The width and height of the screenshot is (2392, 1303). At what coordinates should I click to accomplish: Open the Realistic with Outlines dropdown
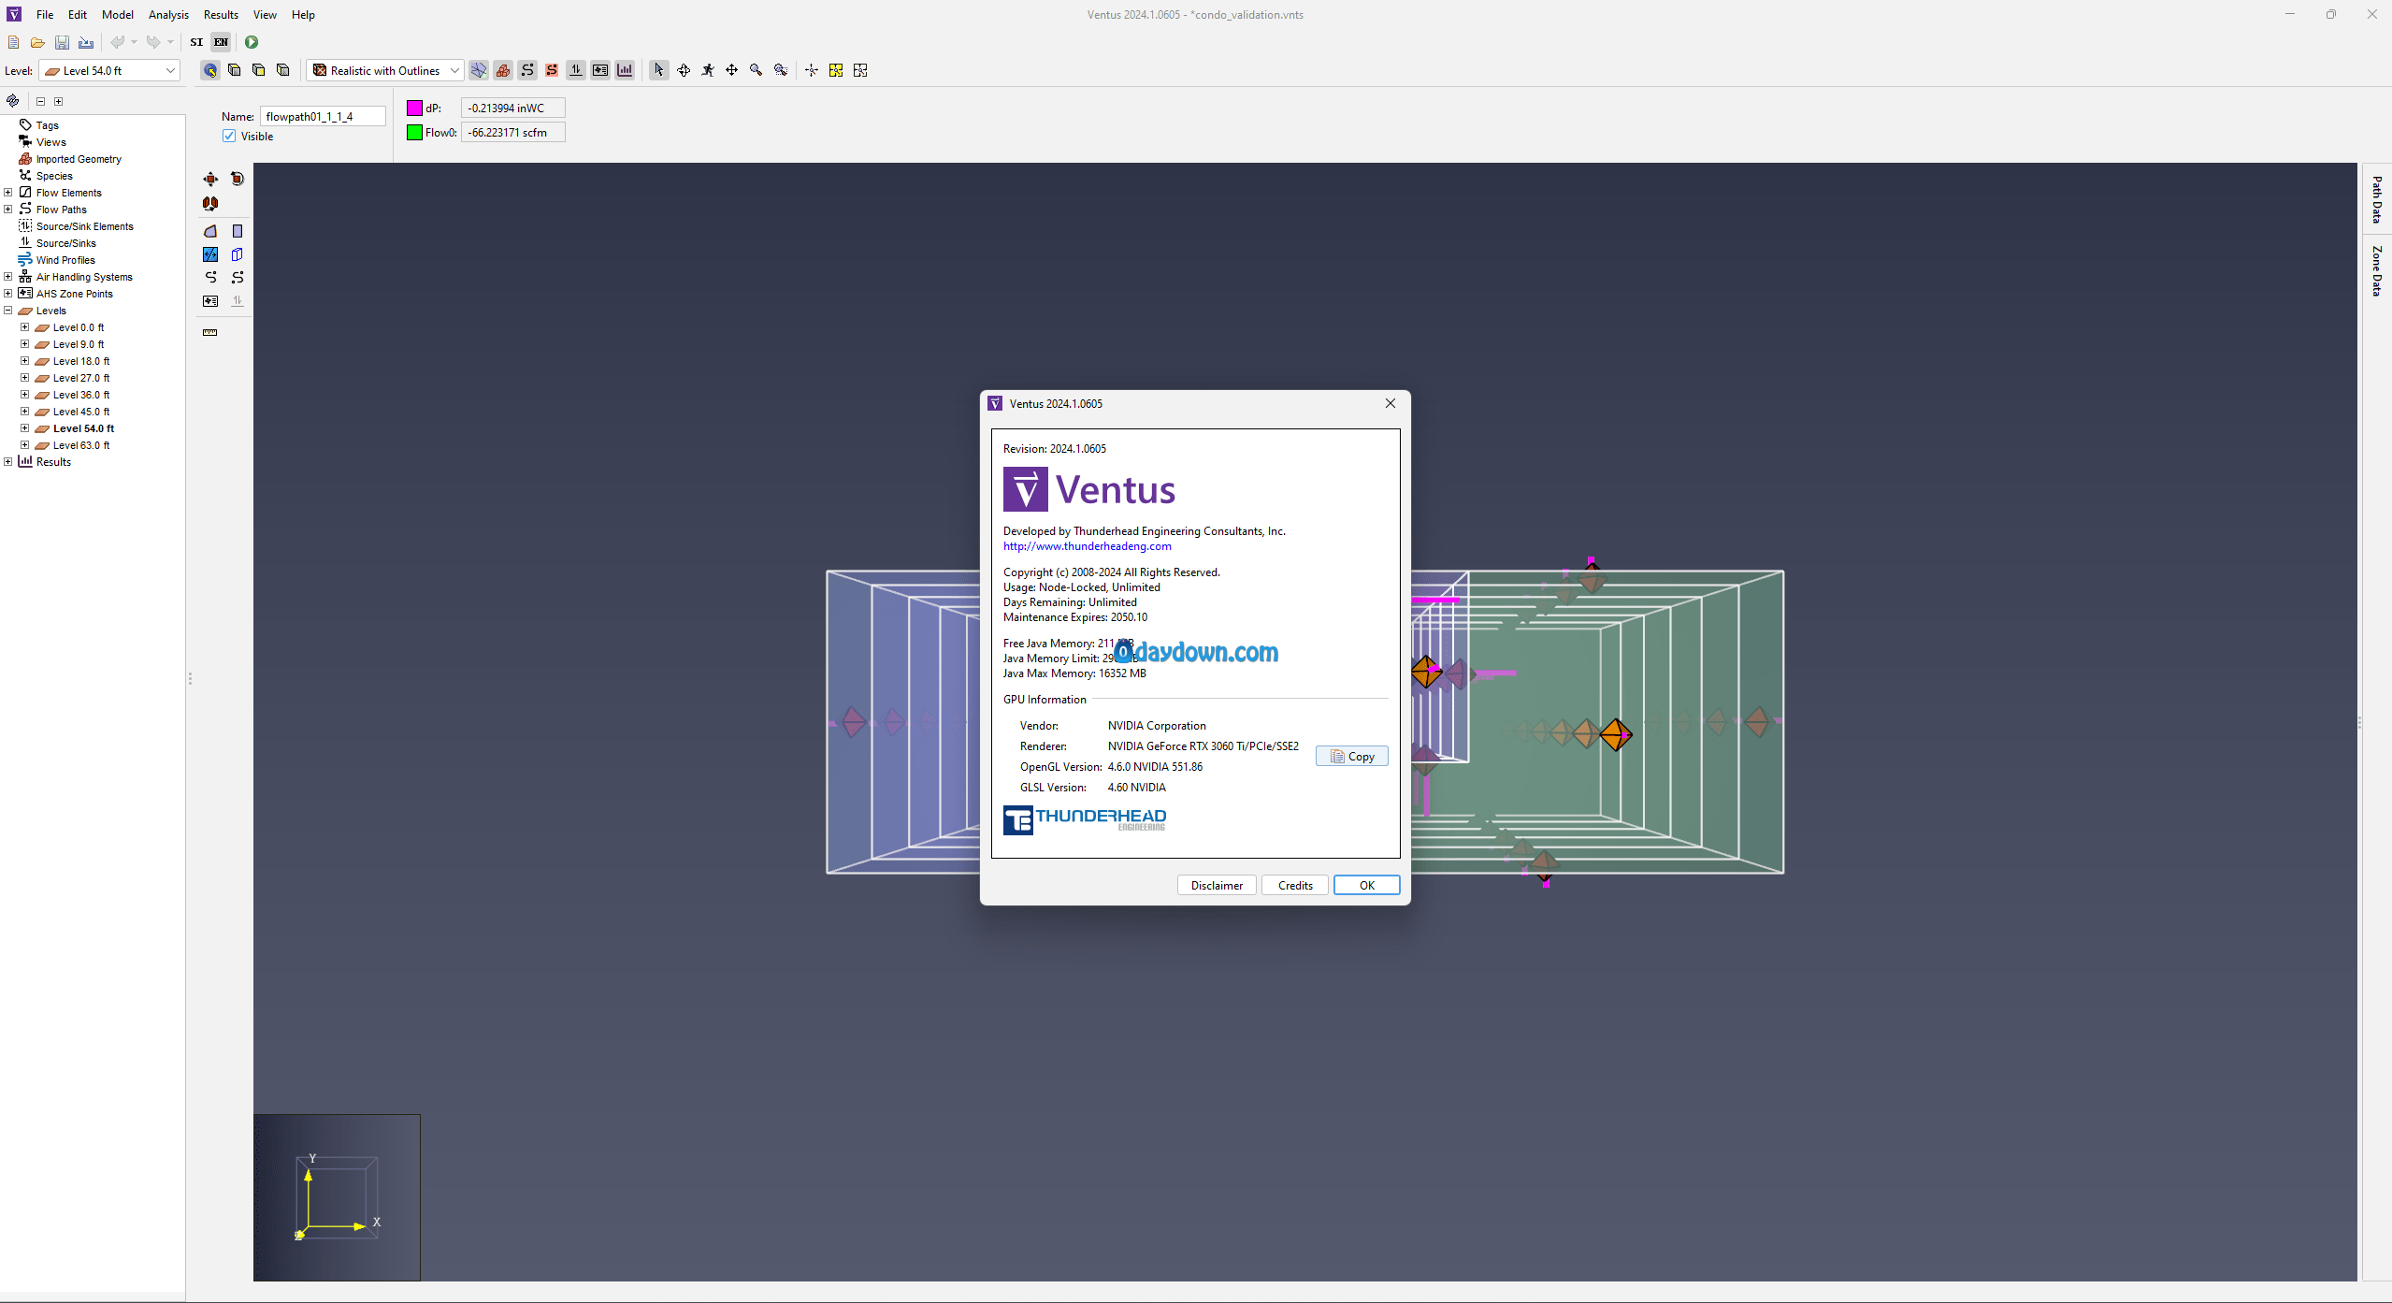pos(385,70)
